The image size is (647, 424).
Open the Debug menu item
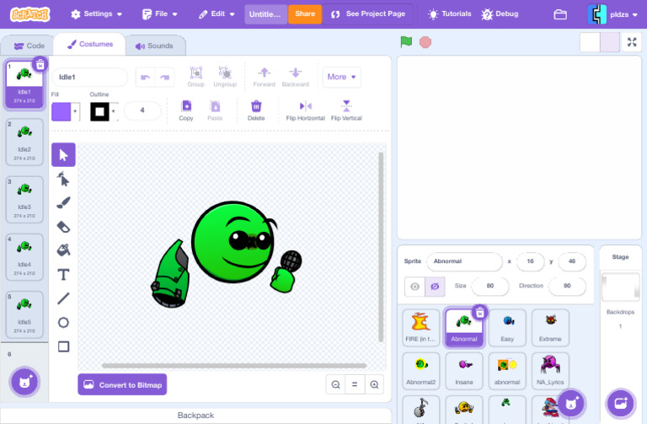pyautogui.click(x=500, y=14)
